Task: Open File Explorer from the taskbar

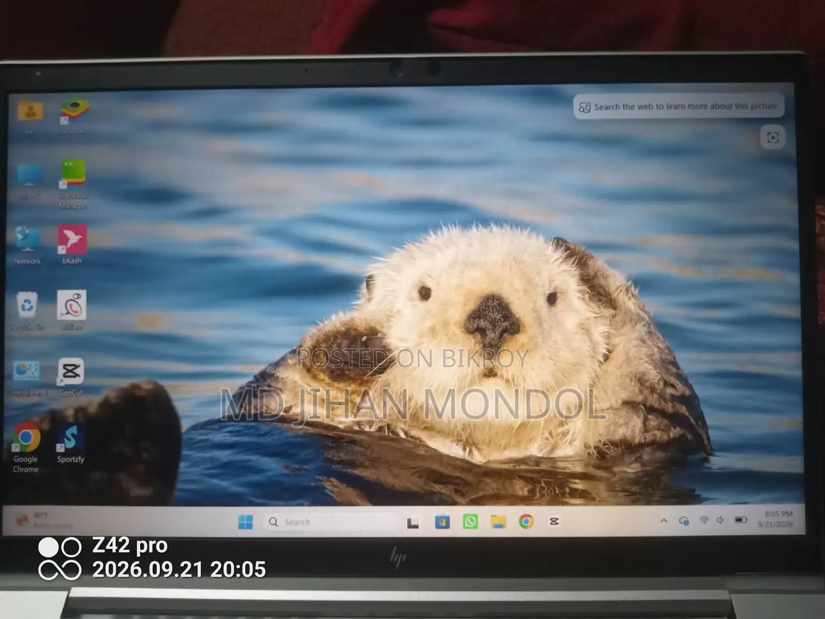Action: click(x=498, y=522)
